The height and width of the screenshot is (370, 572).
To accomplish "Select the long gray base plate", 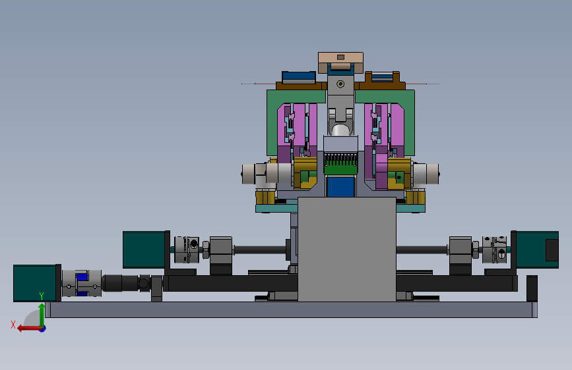I will (291, 309).
